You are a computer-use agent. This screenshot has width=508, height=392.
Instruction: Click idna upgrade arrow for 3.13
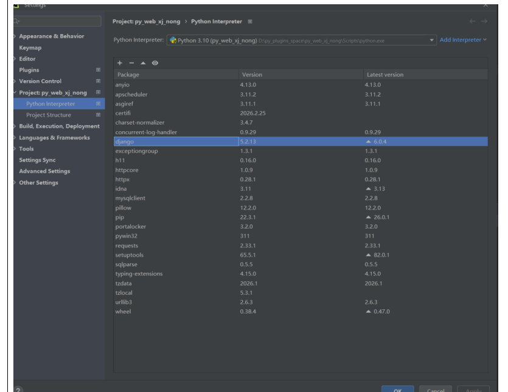pos(368,189)
